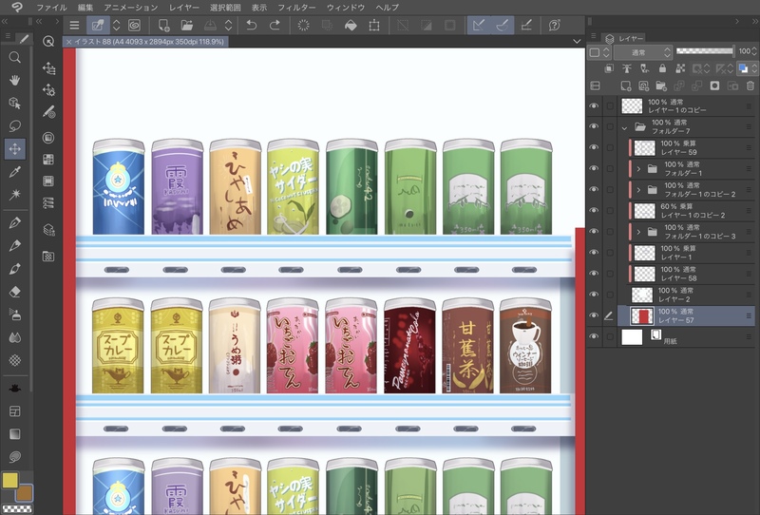Screen dimensions: 760x515
Task: Select the Hand pan tool
Action: coord(15,80)
